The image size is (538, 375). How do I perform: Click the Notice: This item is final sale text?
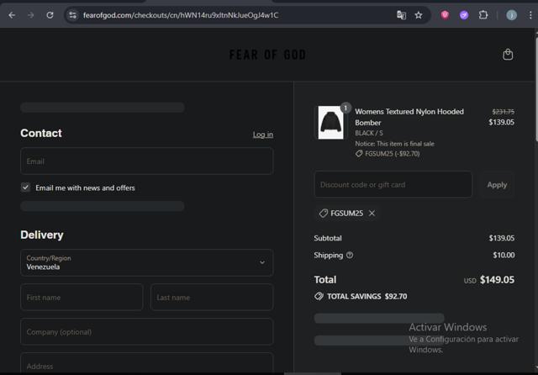(394, 144)
